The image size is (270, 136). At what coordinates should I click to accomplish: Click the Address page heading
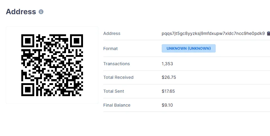[21, 12]
